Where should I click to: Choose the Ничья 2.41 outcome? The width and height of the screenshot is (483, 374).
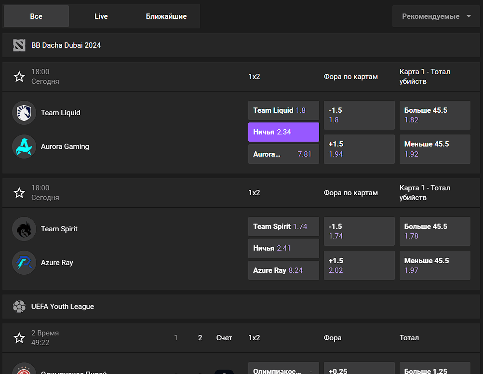[284, 248]
